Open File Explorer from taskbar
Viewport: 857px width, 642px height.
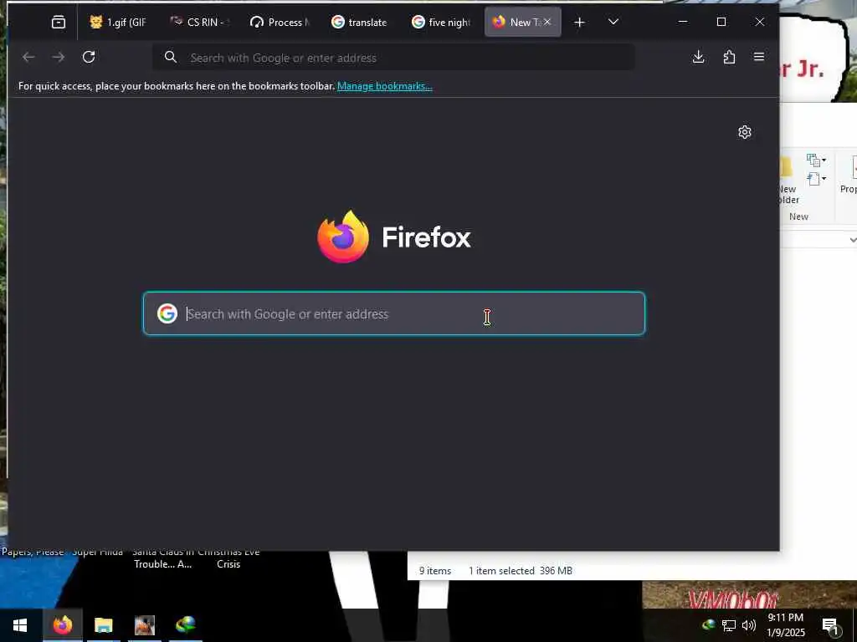tap(103, 625)
